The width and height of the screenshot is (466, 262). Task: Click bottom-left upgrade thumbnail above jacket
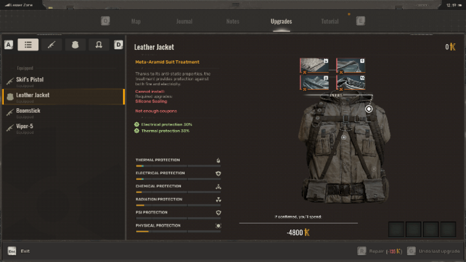[314, 83]
